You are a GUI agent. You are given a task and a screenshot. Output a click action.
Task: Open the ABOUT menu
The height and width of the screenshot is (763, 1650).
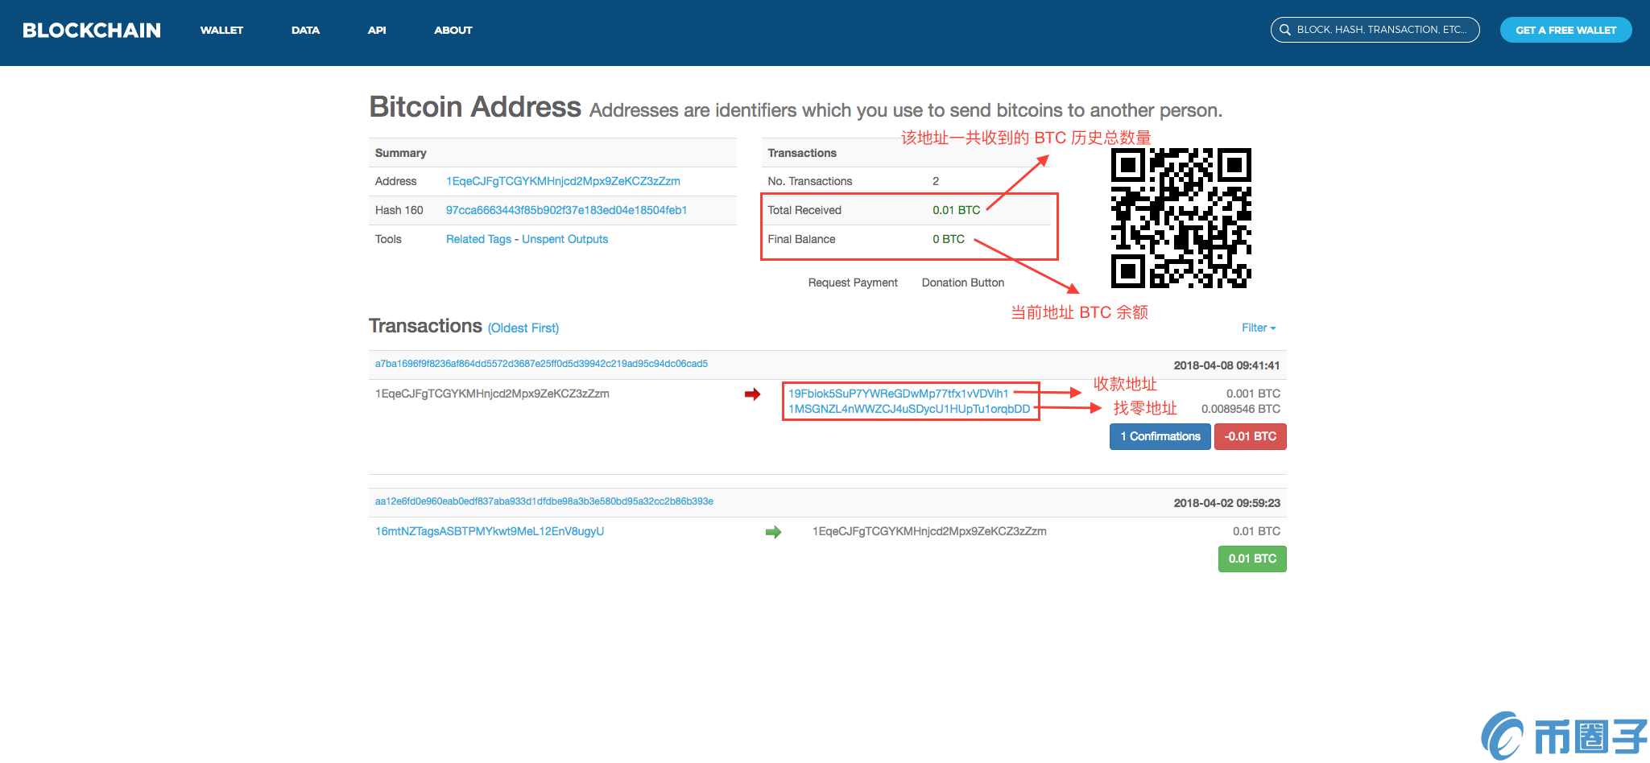coord(453,31)
